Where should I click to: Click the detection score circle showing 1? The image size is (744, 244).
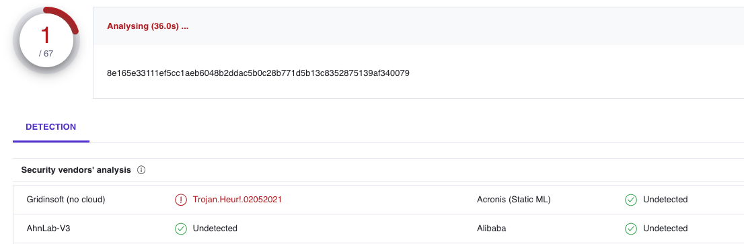[x=46, y=41]
